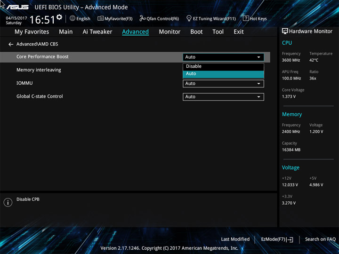
Task: Collapse the Core Performance Boost dropdown
Action: coord(223,57)
